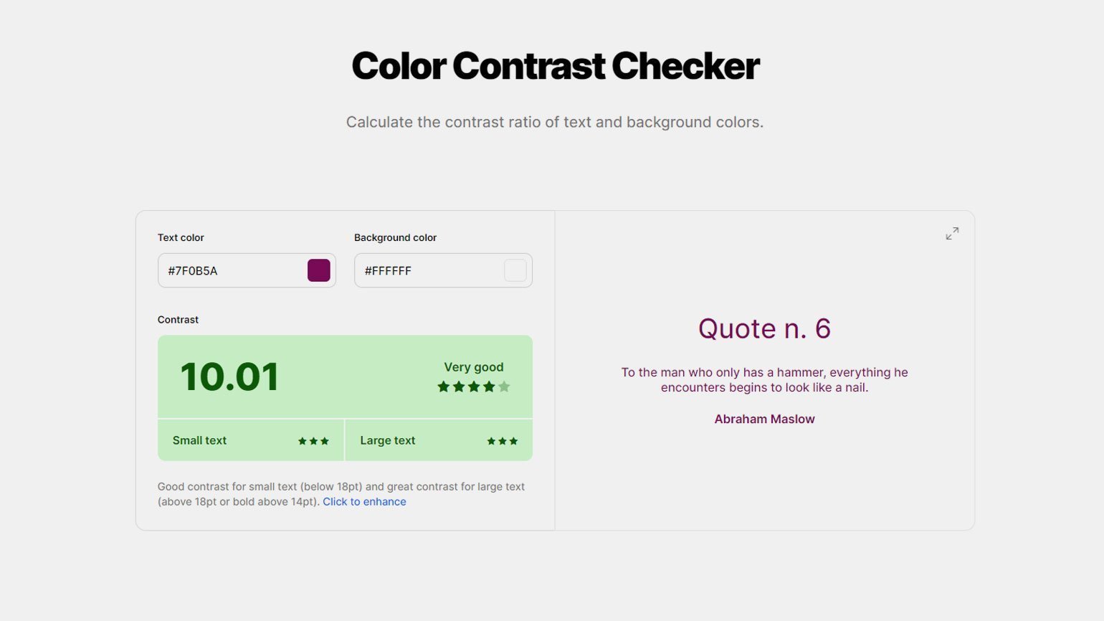Open the purple text color swatch
Image resolution: width=1104 pixels, height=621 pixels.
pos(319,270)
